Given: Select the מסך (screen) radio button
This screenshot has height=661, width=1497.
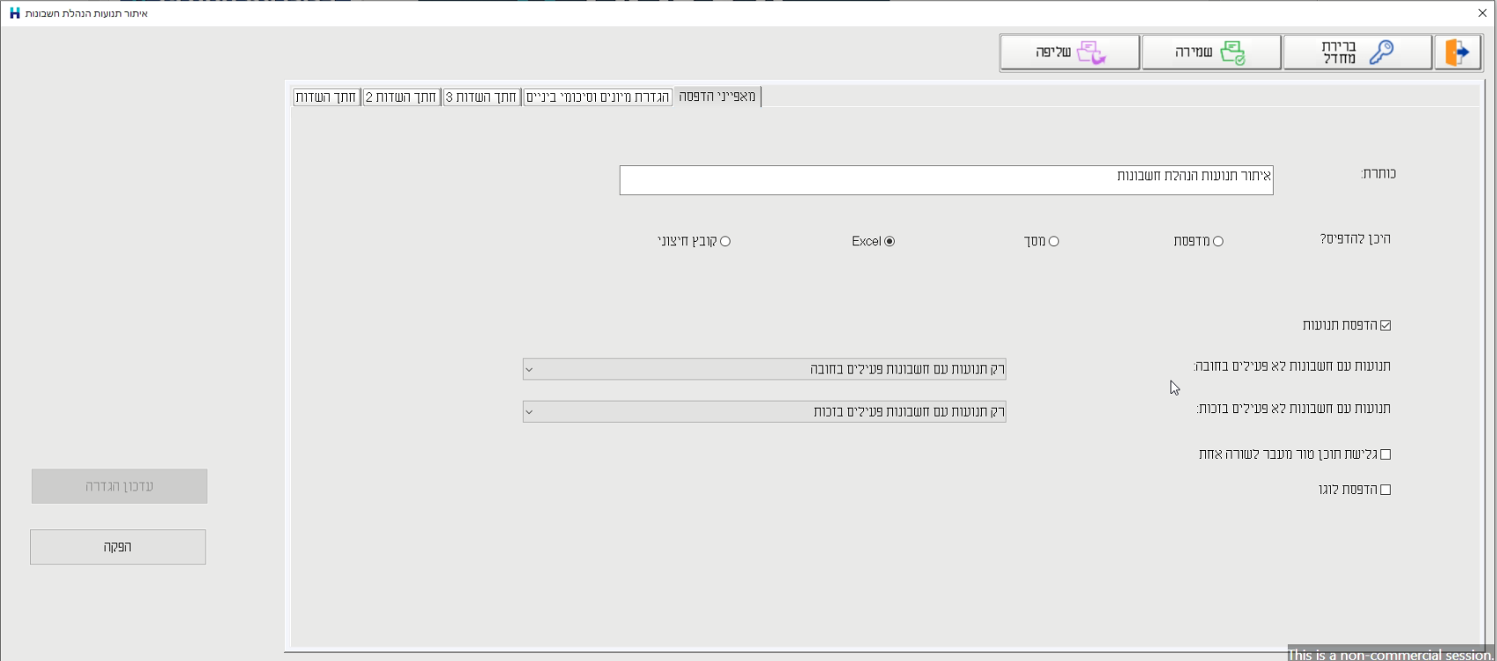Looking at the screenshot, I should pyautogui.click(x=1053, y=242).
